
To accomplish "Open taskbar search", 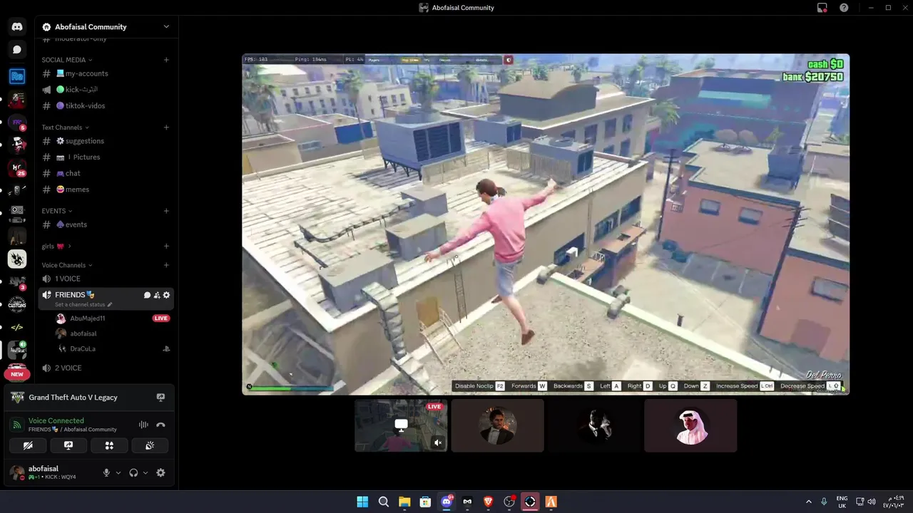I will click(x=384, y=502).
